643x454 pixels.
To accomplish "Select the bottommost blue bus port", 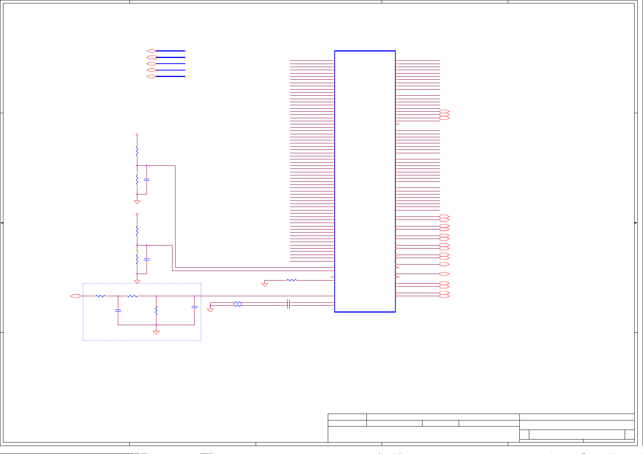I will coord(151,77).
